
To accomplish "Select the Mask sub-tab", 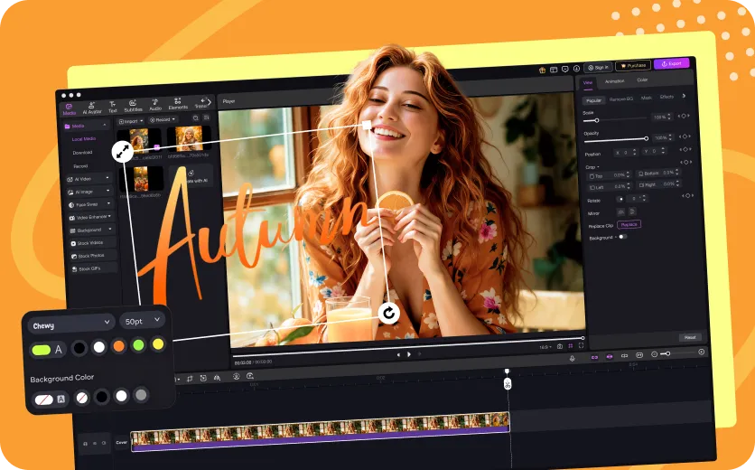I will [x=647, y=98].
